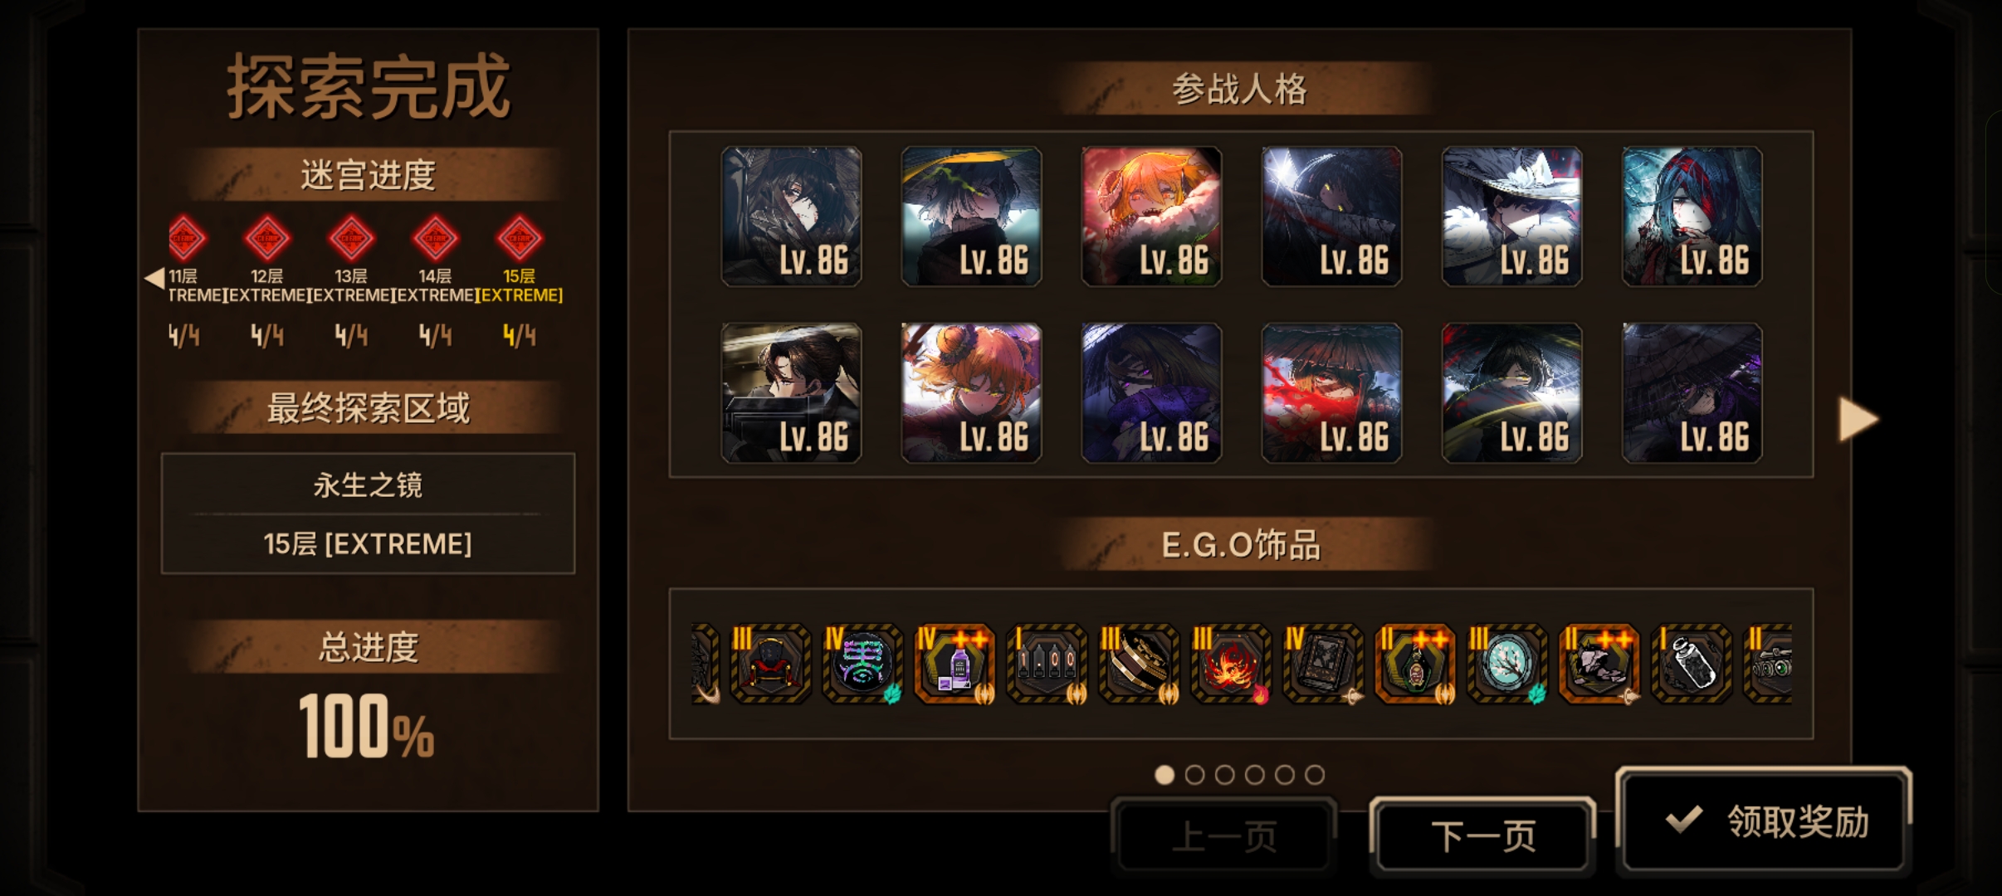Select the green glyph orb E.G.O gift

coord(862,664)
